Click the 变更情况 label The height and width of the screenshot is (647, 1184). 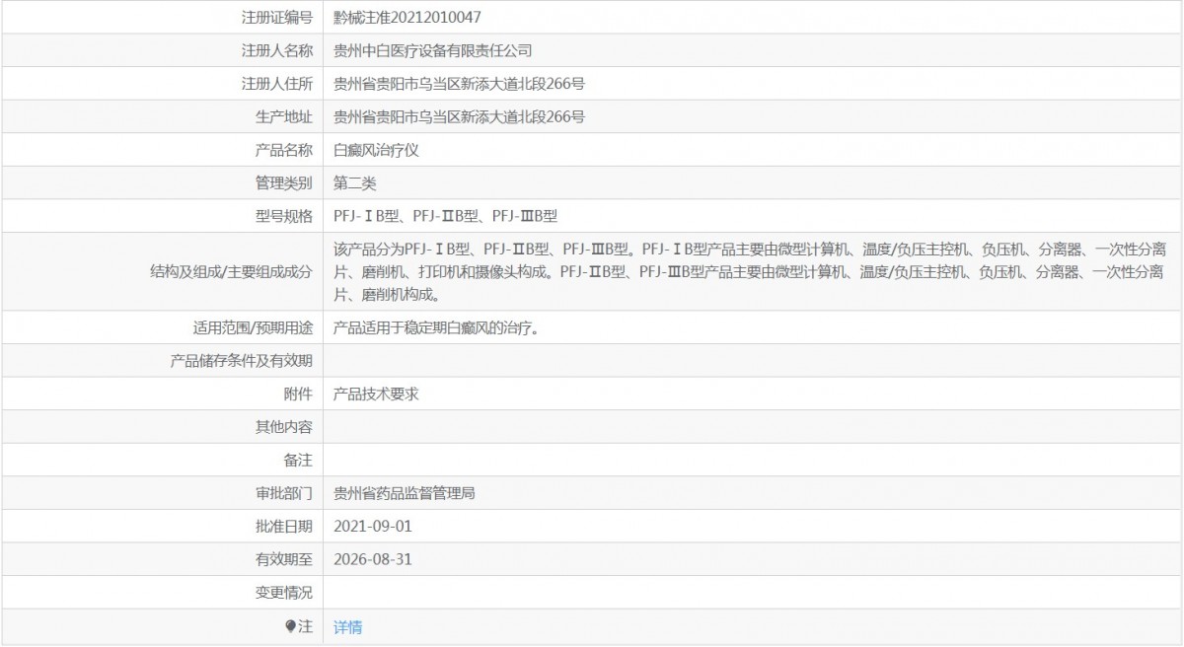[284, 593]
